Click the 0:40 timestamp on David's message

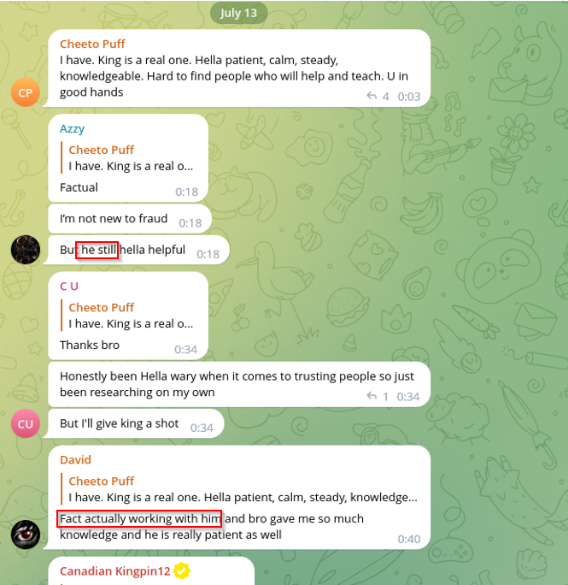click(x=409, y=539)
